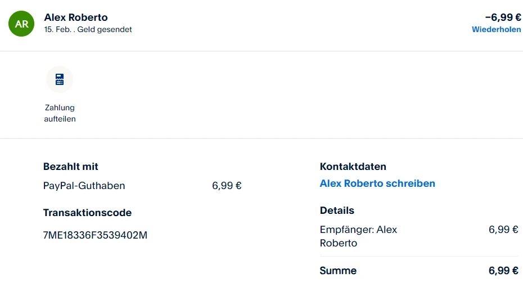523x287 pixels.
Task: Click the 6,99 € amount beside Empfänger
Action: click(x=503, y=230)
